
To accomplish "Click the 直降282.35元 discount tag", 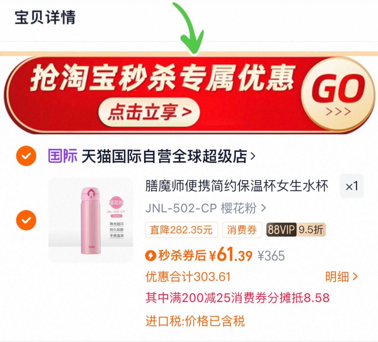I will click(x=181, y=230).
